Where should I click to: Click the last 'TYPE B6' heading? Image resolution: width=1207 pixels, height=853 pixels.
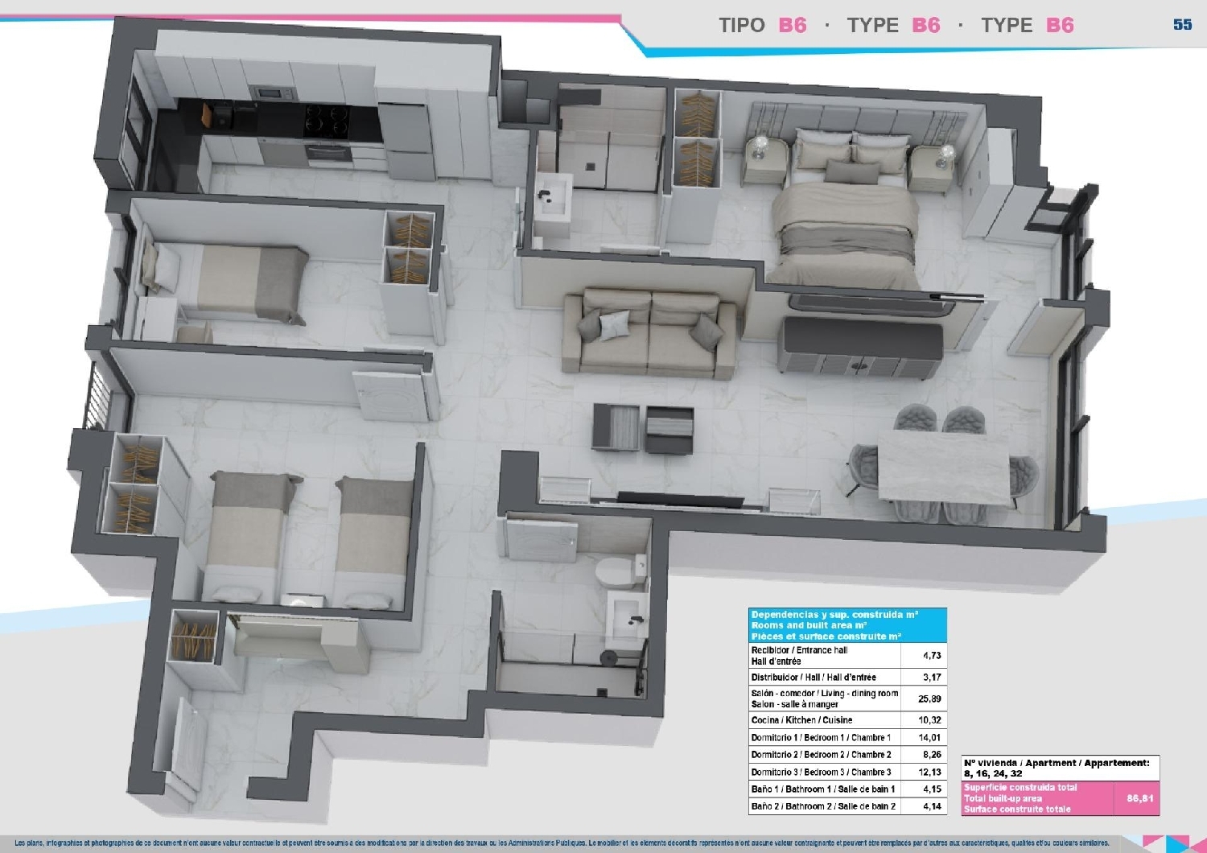(1027, 25)
